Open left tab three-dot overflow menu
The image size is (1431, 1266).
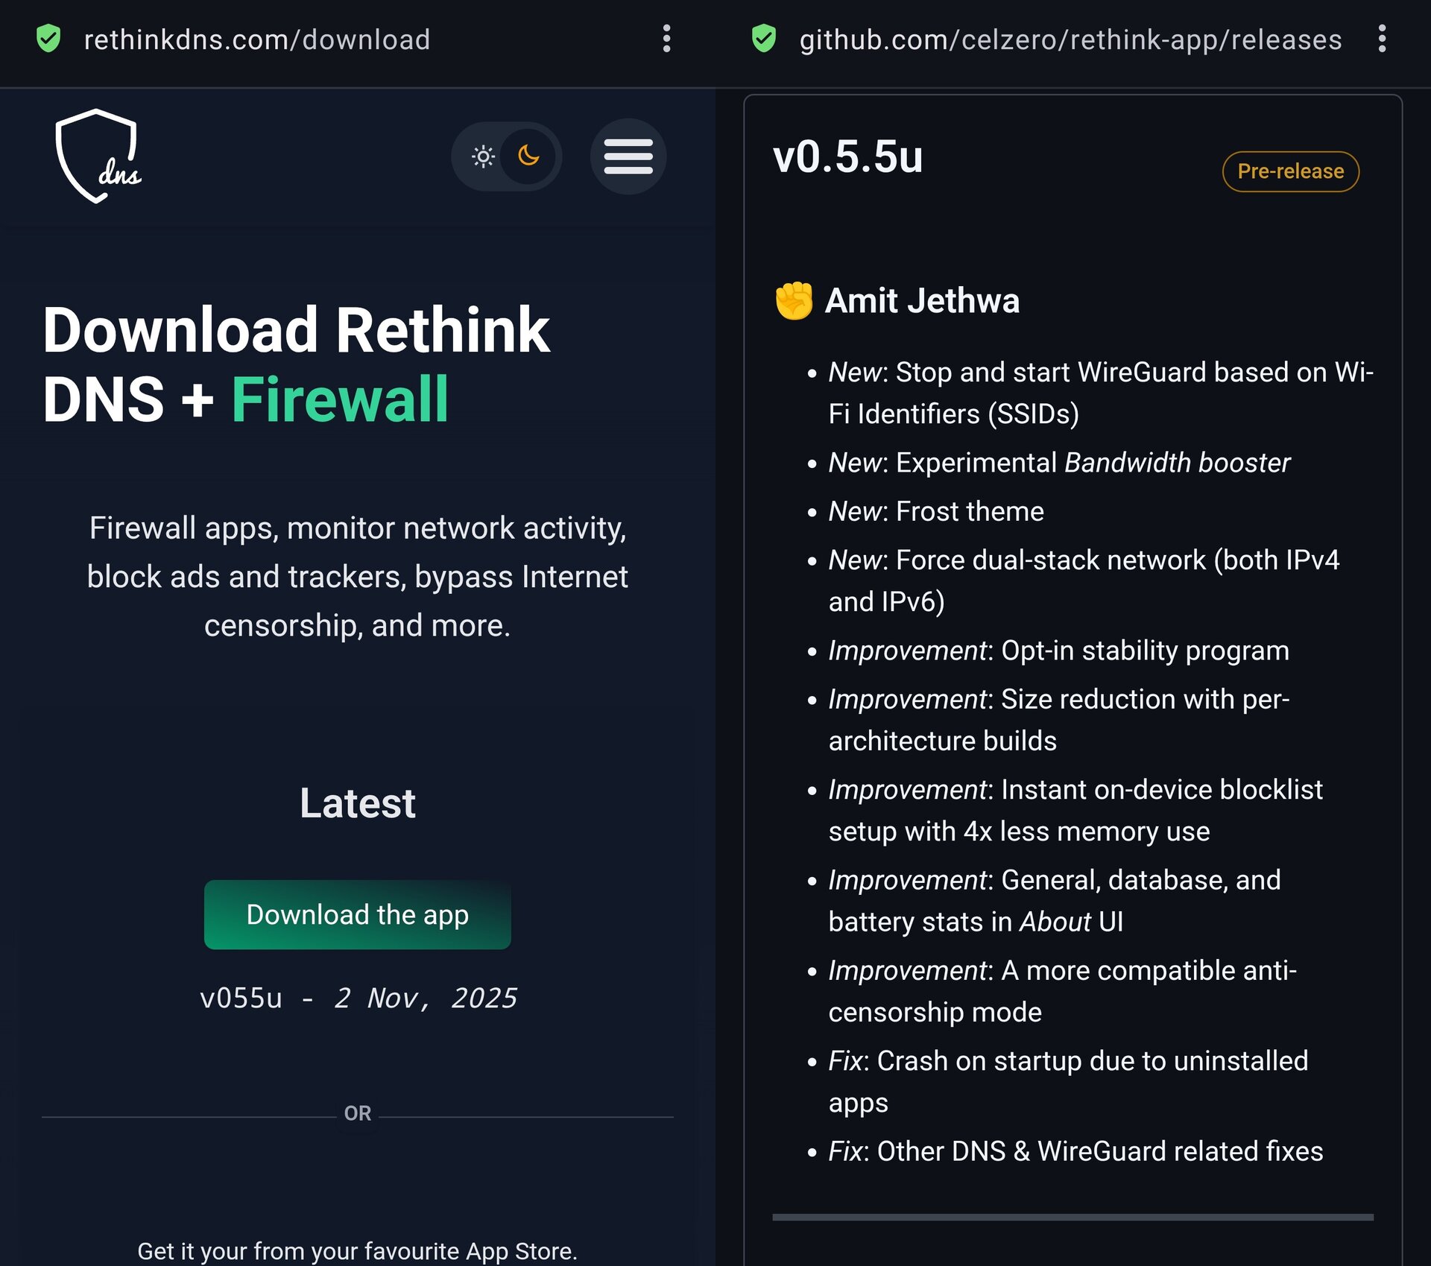[666, 39]
